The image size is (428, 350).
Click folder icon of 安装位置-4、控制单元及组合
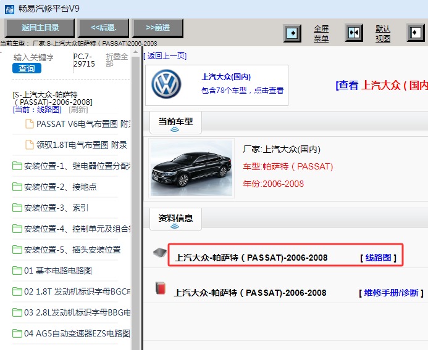[17, 229]
